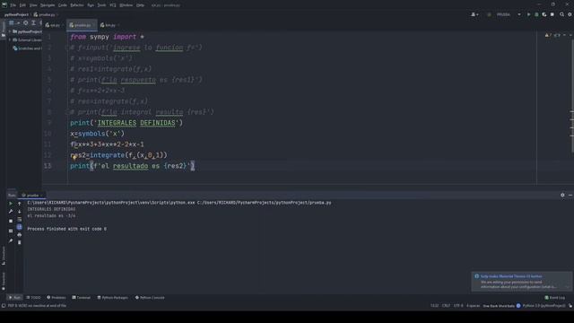574x323 pixels.
Task: Open the Help menu
Action: coord(140,5)
